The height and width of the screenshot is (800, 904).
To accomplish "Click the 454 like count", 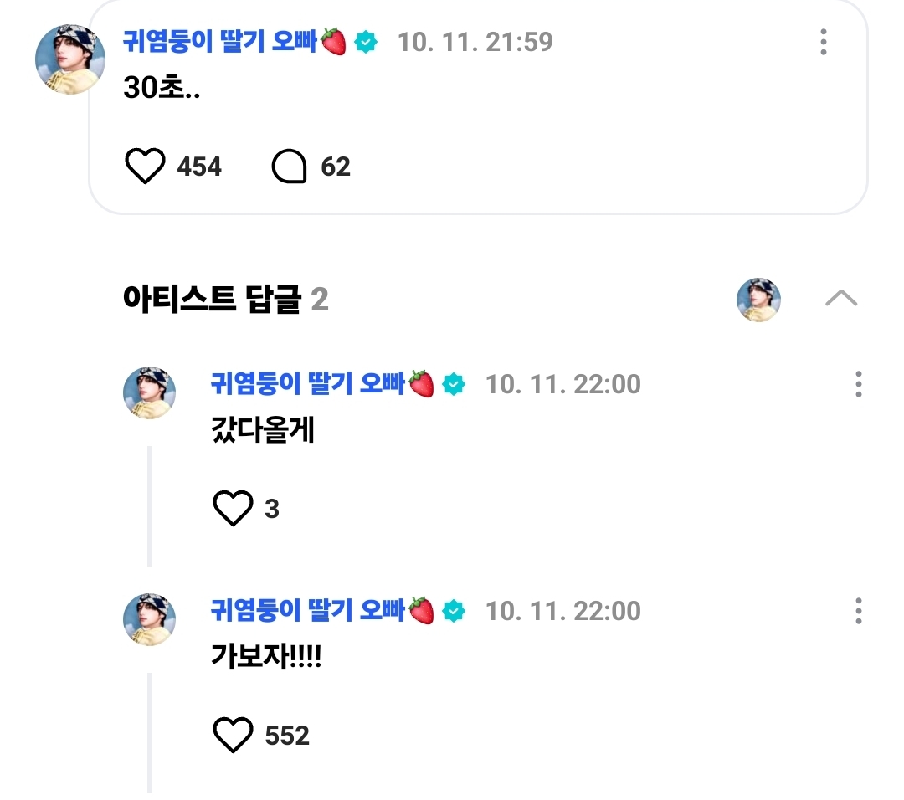I will point(199,167).
